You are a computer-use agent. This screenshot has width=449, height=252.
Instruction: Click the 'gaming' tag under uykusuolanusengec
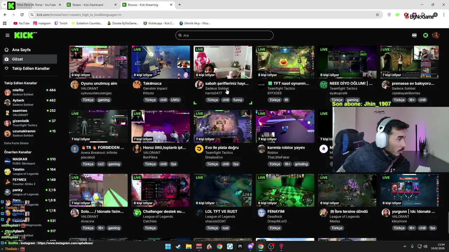pos(104,100)
